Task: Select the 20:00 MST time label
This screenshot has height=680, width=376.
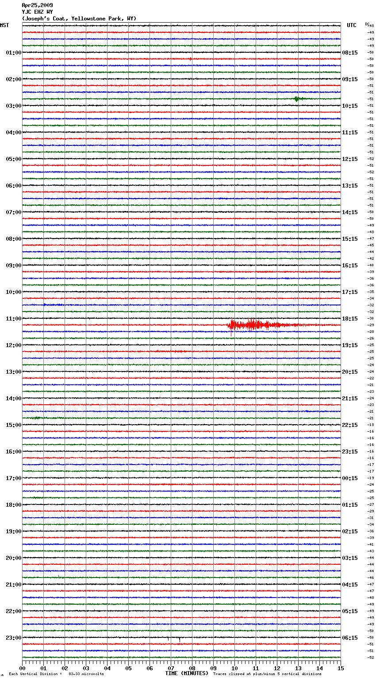Action: 14,558
